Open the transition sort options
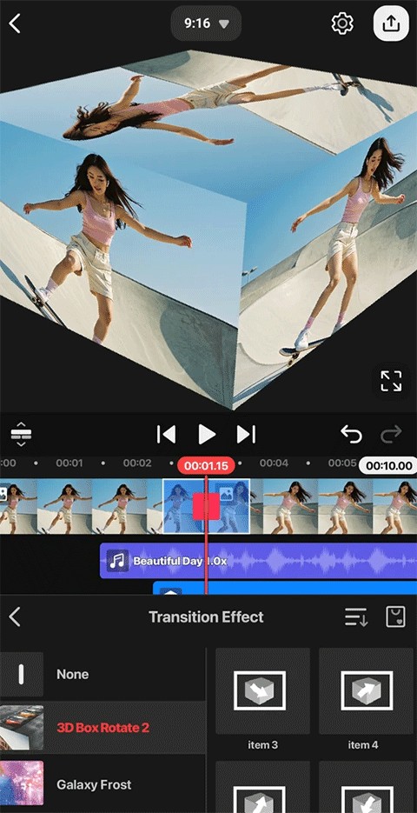Image resolution: width=417 pixels, height=813 pixels. click(356, 617)
